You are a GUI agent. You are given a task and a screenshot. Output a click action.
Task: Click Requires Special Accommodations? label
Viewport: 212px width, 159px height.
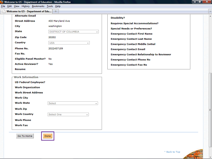(x=134, y=24)
